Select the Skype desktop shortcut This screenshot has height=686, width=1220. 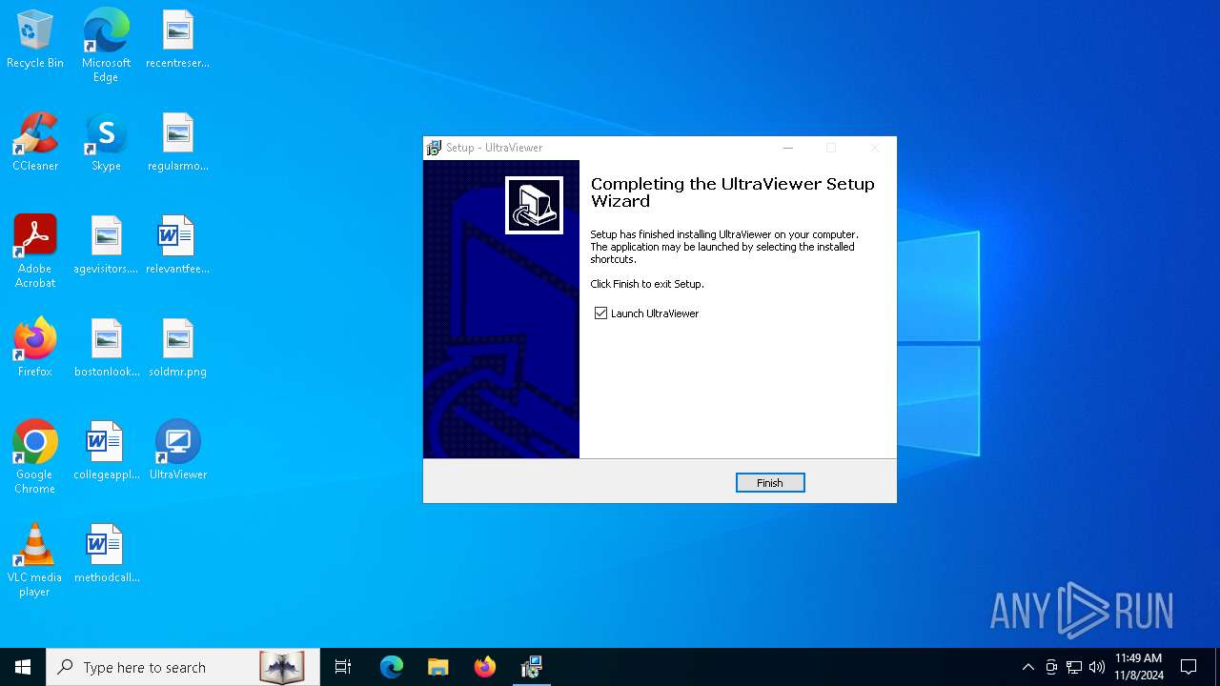[106, 142]
